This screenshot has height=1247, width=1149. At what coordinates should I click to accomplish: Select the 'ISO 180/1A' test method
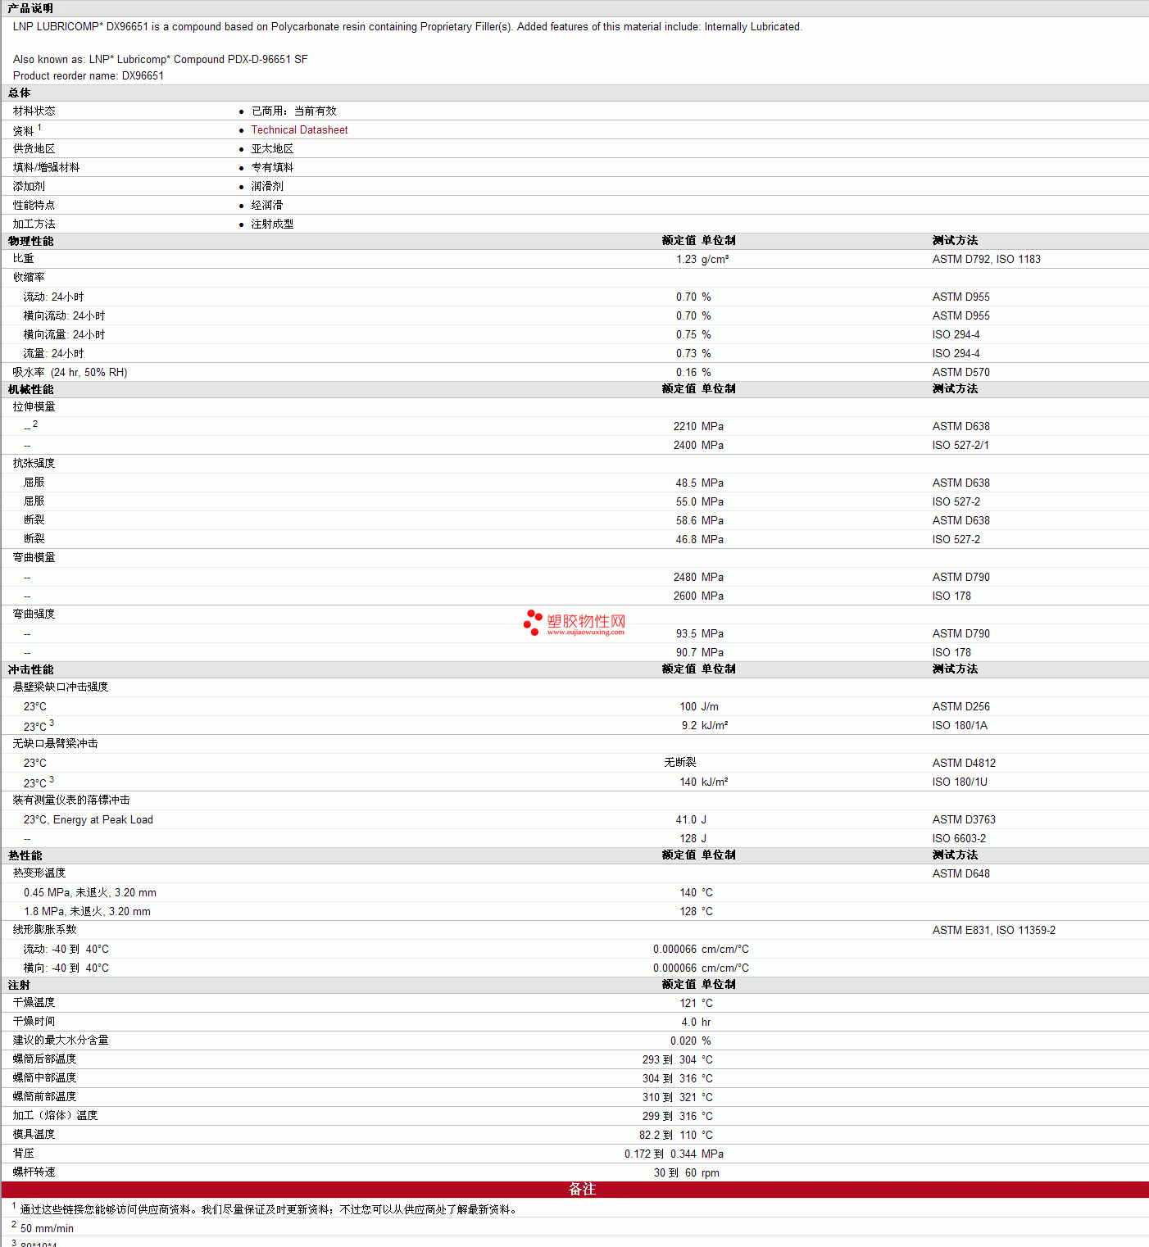(x=960, y=725)
